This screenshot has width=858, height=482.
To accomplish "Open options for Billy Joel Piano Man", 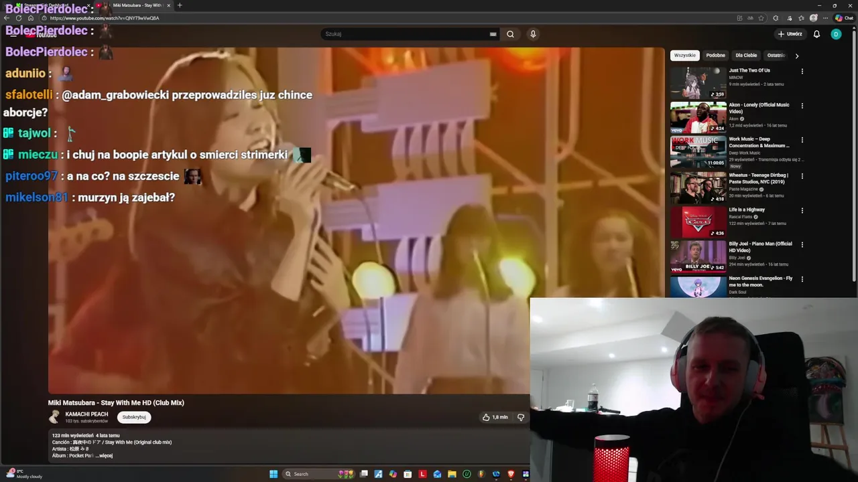I will [x=802, y=244].
